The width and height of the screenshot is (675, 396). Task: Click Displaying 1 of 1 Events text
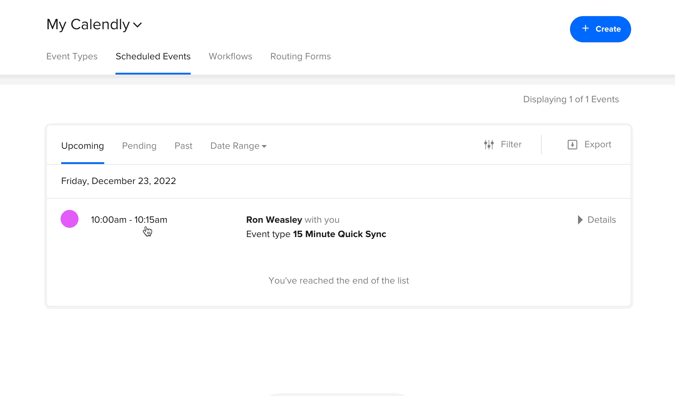[x=571, y=99]
